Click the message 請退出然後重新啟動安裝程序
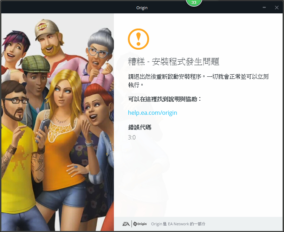Image resolution: width=284 pixels, height=232 pixels. click(x=198, y=81)
